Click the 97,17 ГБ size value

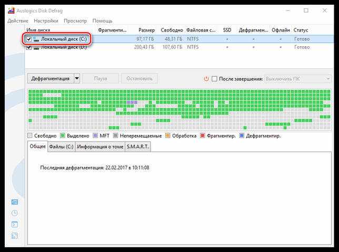pos(145,39)
